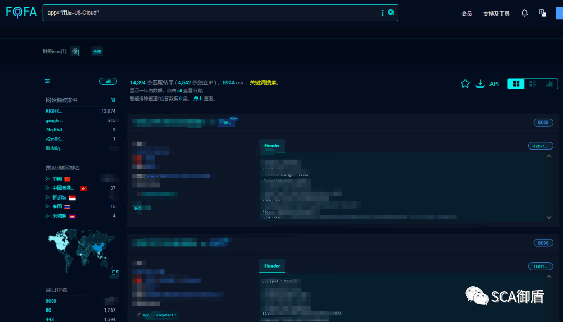Open the notifications bell
Screen dimensions: 563x322
point(524,13)
